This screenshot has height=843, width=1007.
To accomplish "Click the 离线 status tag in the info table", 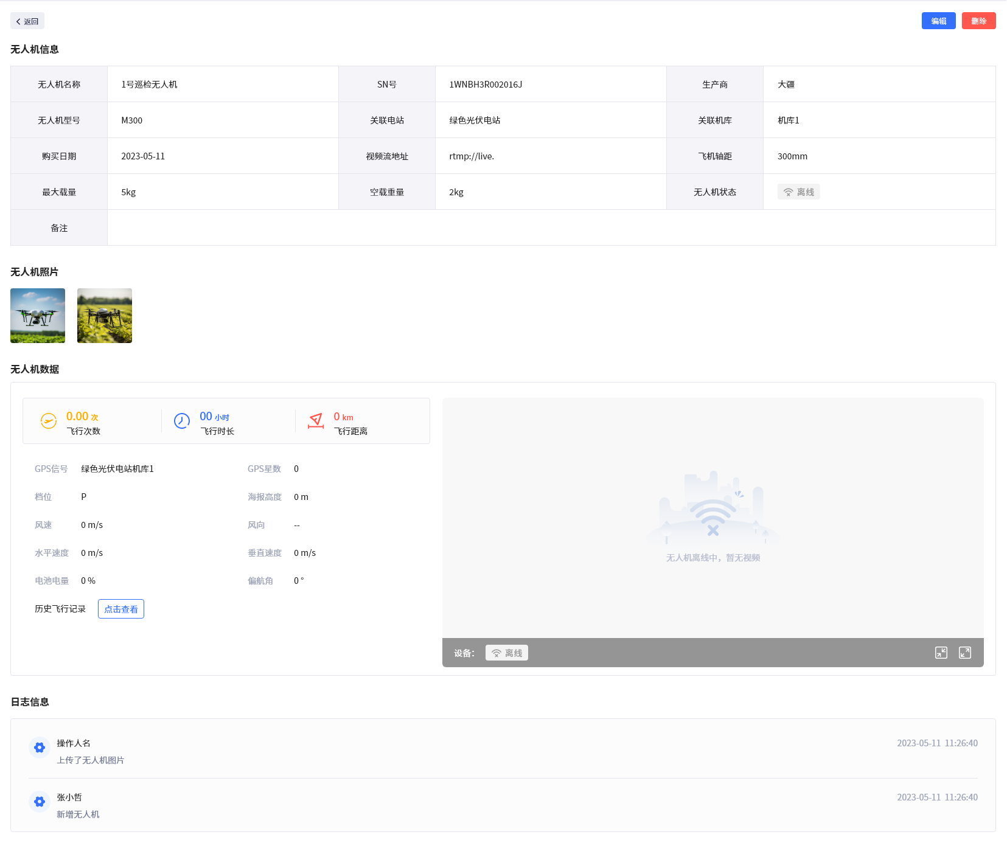I will click(x=798, y=192).
